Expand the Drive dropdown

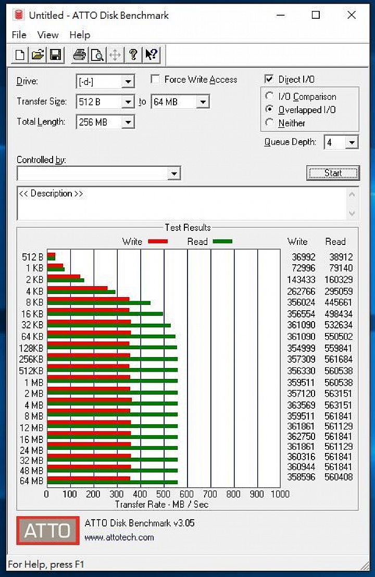128,81
